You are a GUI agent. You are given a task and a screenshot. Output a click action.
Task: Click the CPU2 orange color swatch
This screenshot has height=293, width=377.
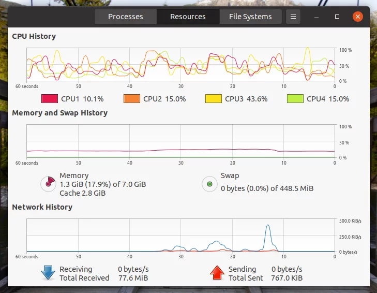[x=132, y=99]
